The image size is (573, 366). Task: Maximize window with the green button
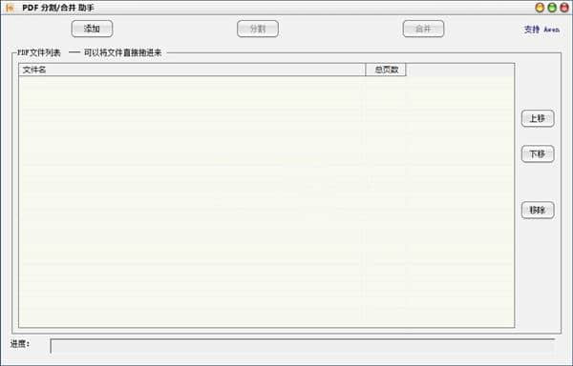(x=552, y=8)
